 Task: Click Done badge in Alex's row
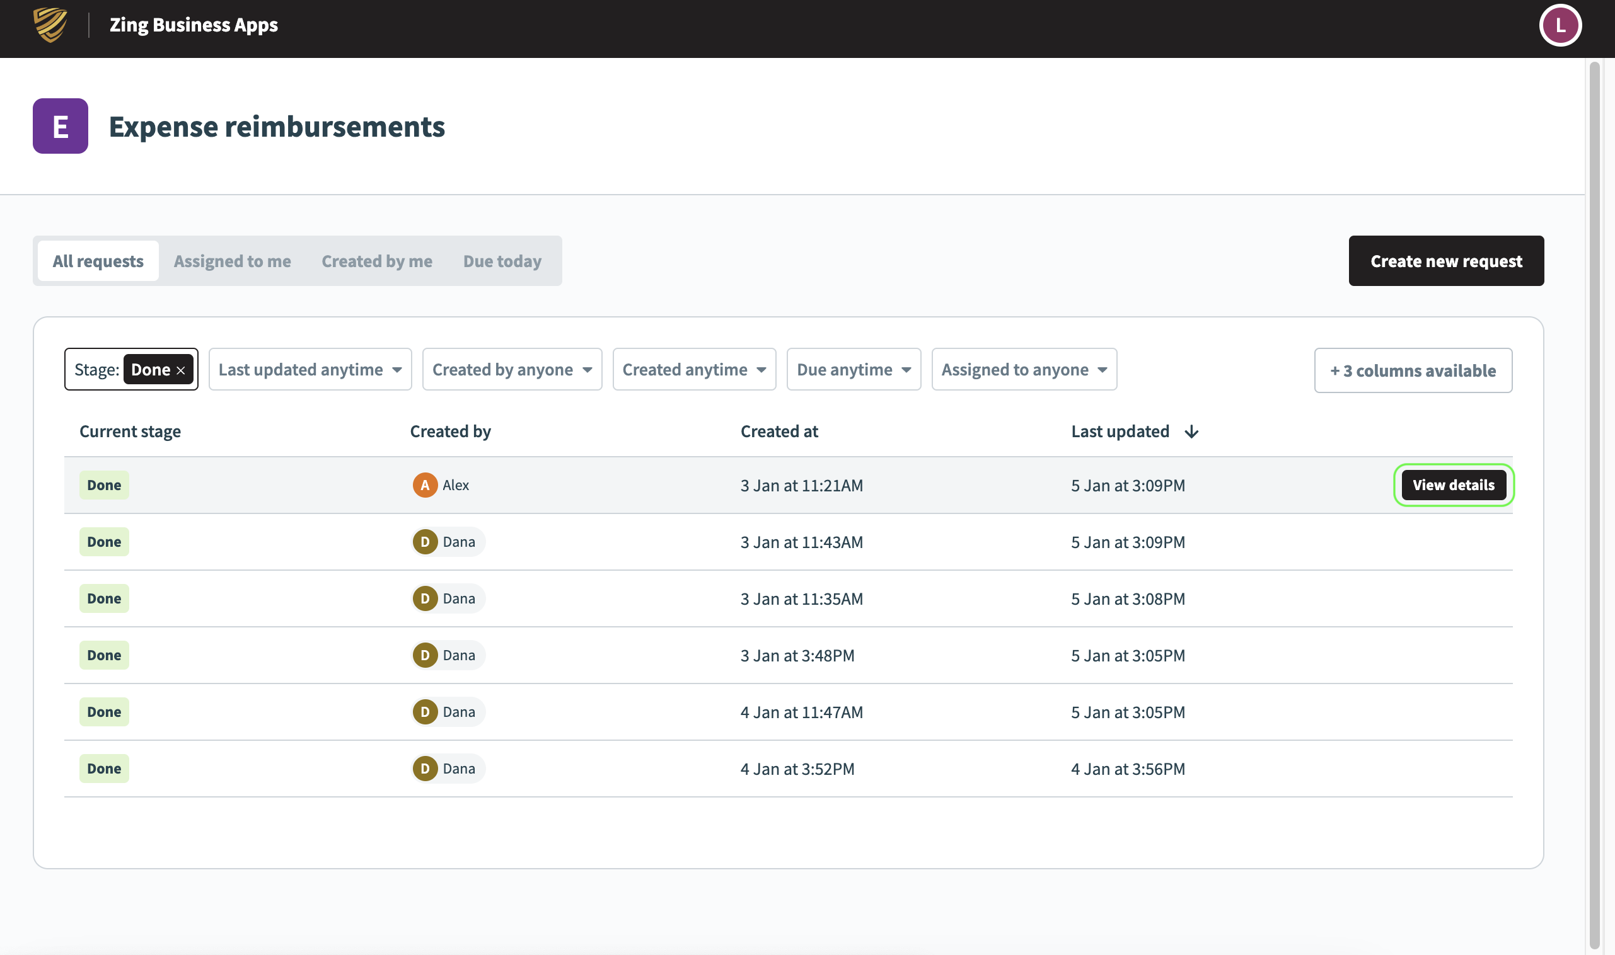[x=103, y=485]
